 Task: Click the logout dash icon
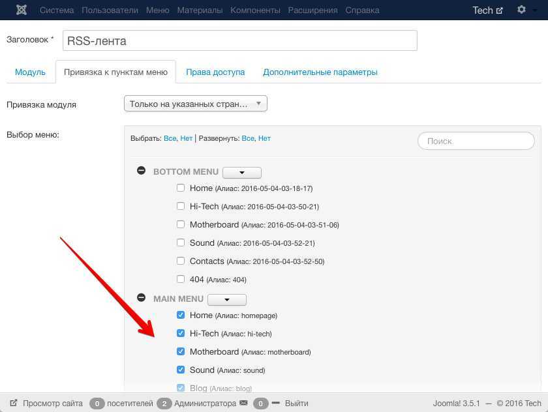click(275, 404)
